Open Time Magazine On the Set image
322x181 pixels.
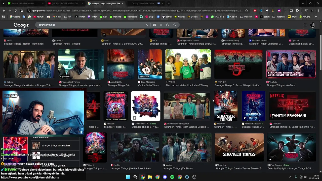[x=150, y=64]
